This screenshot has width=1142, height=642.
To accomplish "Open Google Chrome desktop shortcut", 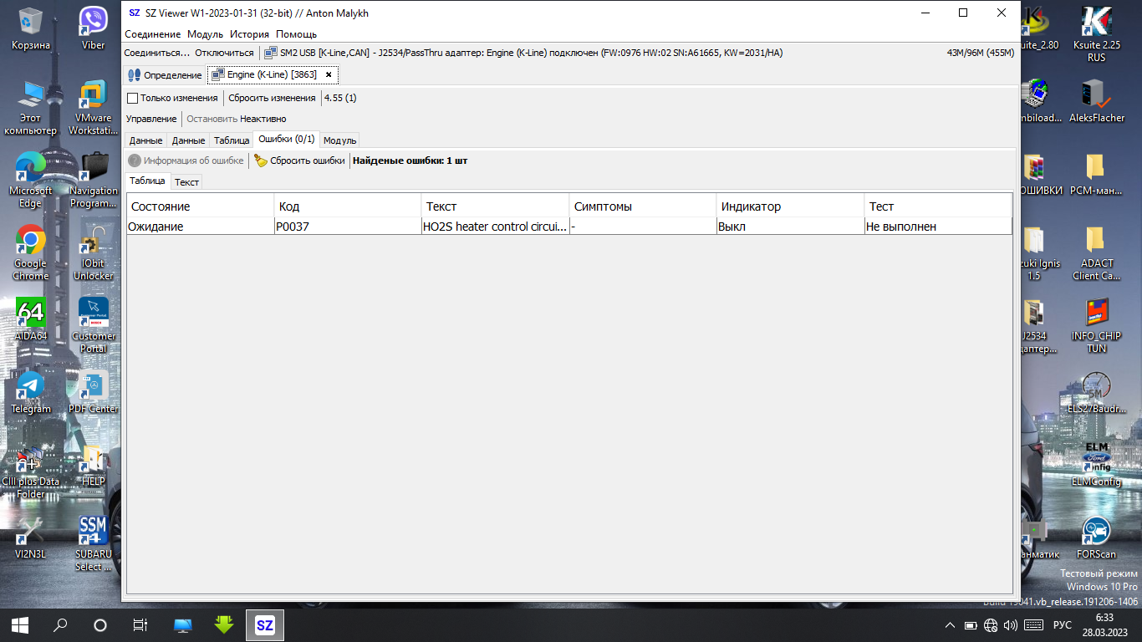I will click(x=31, y=242).
